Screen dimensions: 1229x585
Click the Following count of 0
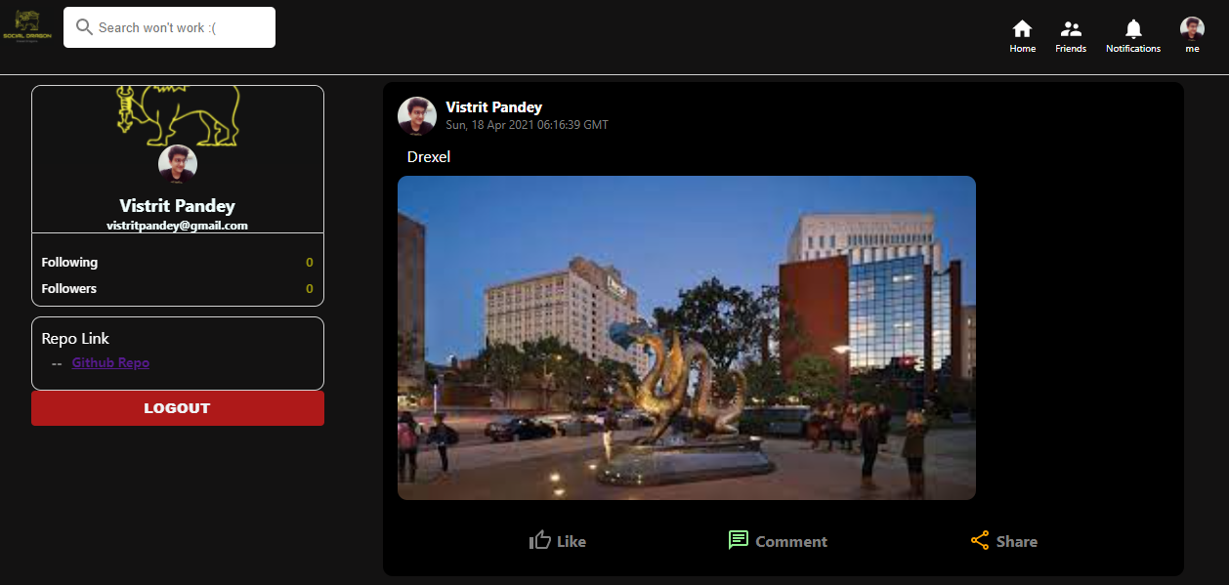310,262
